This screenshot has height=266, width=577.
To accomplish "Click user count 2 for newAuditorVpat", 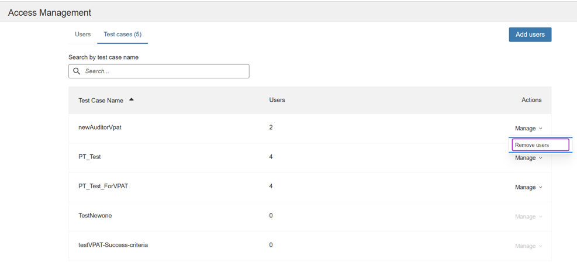I will pos(271,127).
